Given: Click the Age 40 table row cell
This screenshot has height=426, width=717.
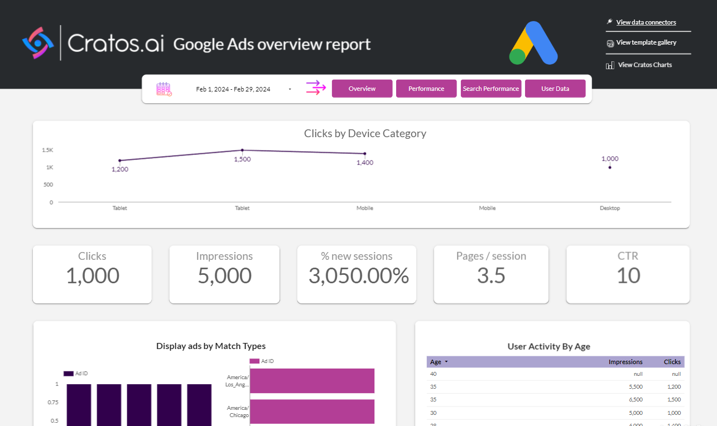Looking at the screenshot, I should (x=434, y=374).
